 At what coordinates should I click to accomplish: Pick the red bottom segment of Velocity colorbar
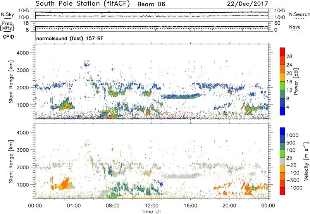[282, 191]
